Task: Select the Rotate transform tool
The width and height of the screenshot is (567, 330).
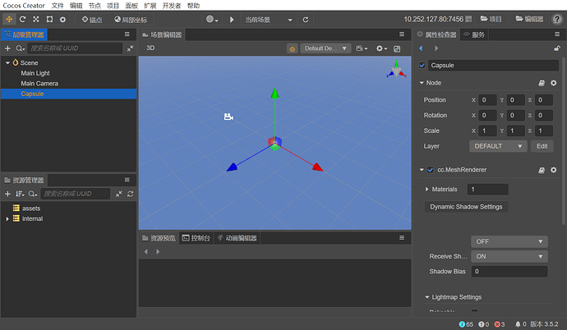Action: (x=22, y=20)
